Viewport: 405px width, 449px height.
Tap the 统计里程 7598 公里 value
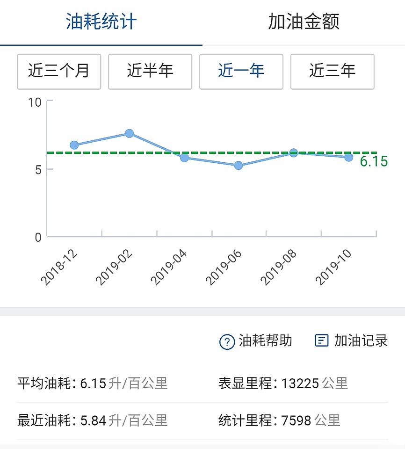click(296, 420)
